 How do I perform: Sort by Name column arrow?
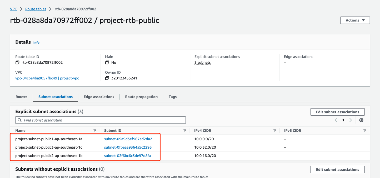point(95,131)
